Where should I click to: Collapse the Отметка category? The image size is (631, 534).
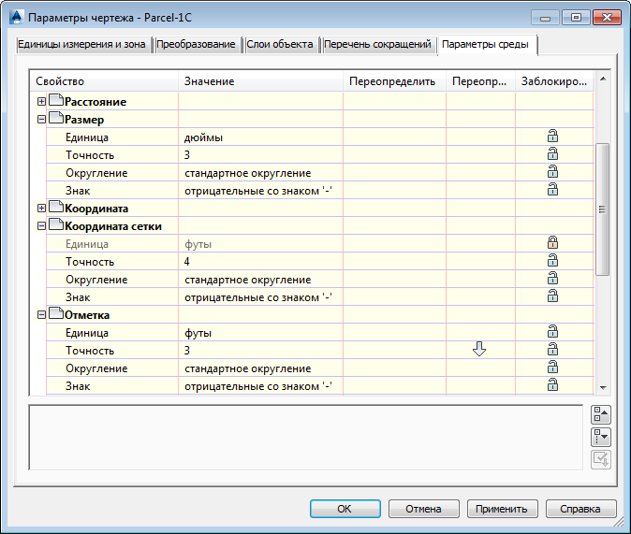pyautogui.click(x=41, y=315)
